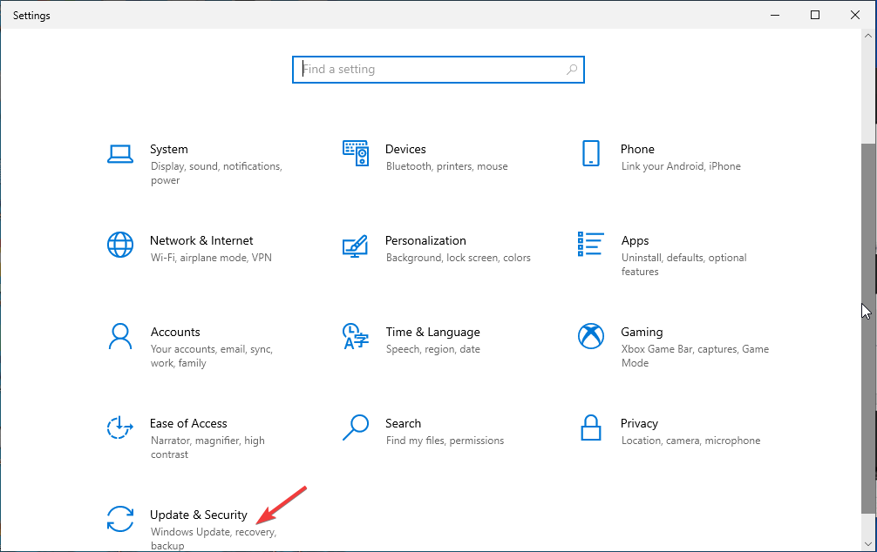Open the Personalization heading
Screen dimensions: 877x552
(x=425, y=241)
